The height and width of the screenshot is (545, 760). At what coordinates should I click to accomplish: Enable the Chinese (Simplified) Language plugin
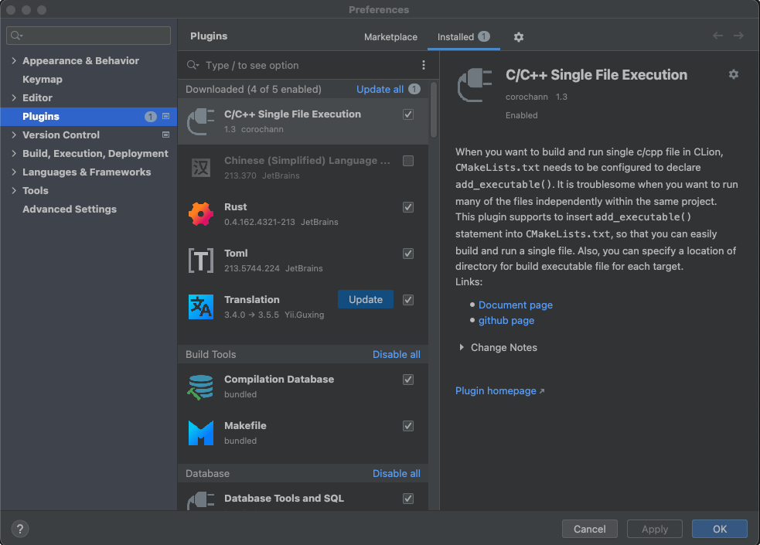click(x=408, y=161)
